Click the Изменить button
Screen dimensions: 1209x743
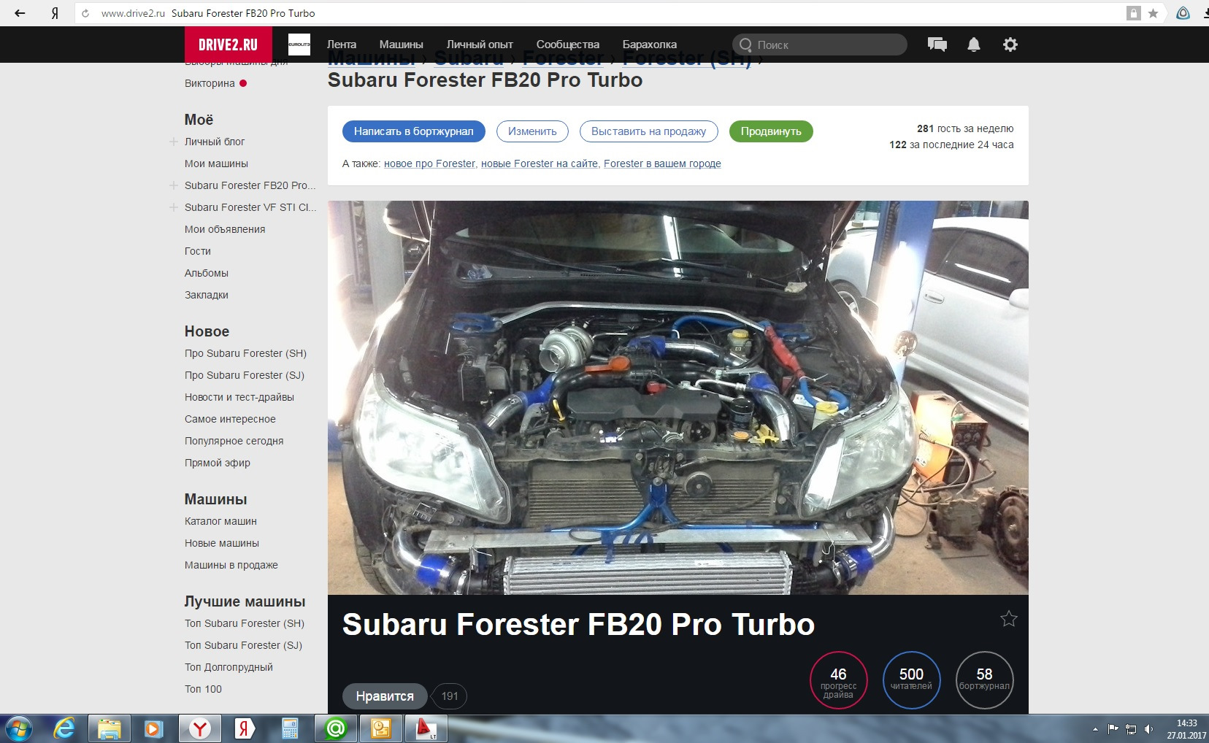[x=532, y=131]
